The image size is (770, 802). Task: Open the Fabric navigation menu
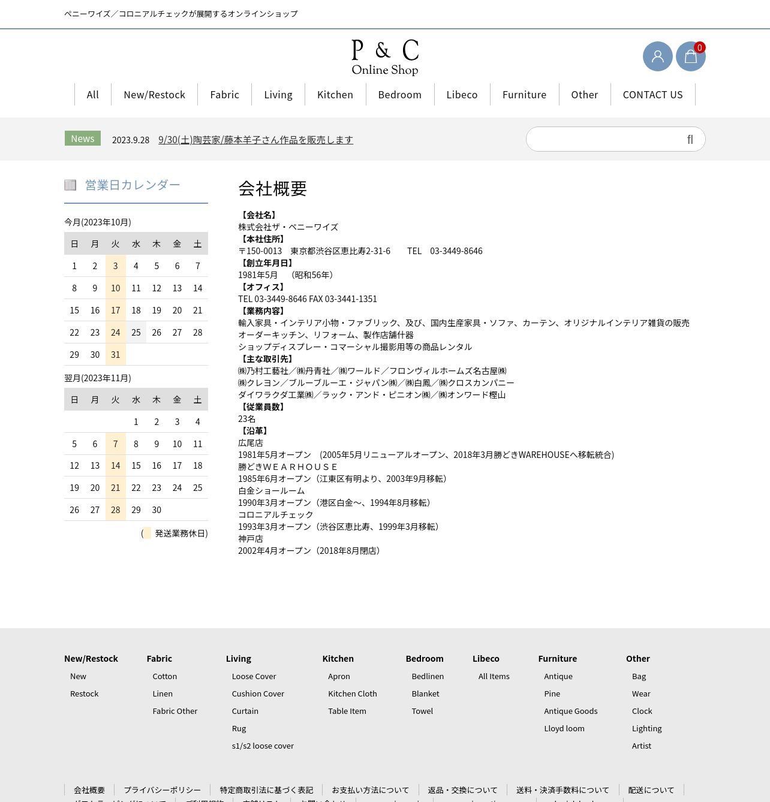coord(224,95)
